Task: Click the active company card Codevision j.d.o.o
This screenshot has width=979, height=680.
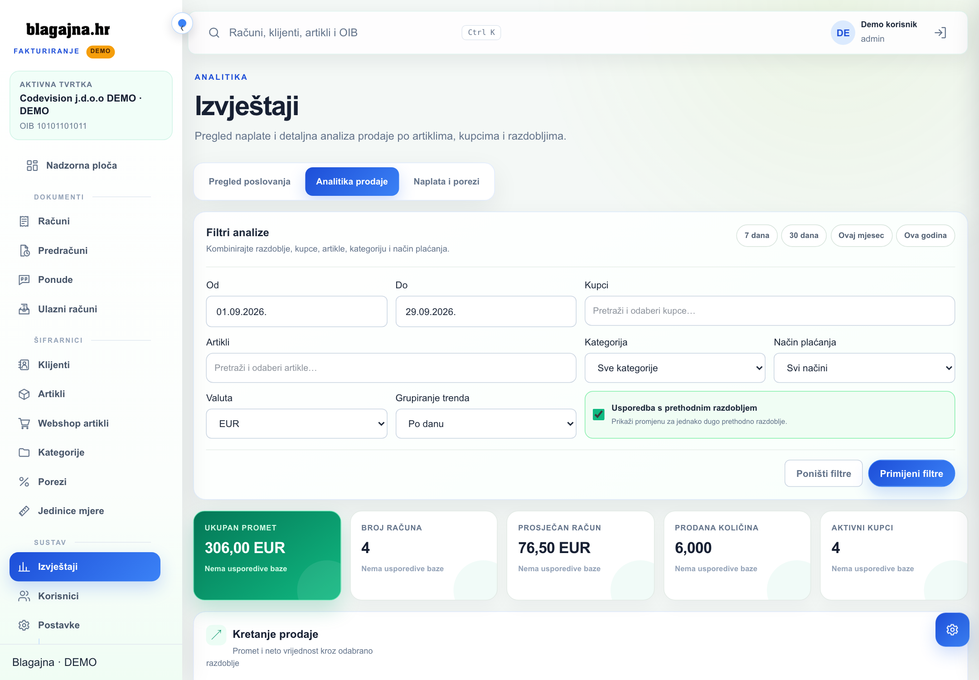Action: (91, 105)
